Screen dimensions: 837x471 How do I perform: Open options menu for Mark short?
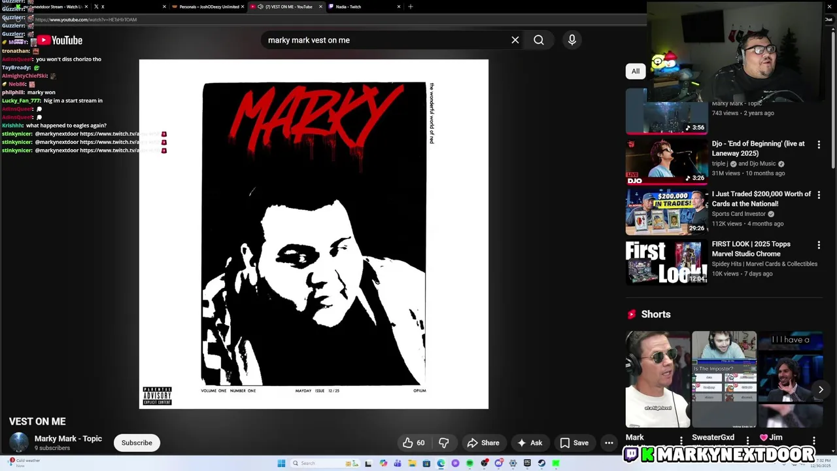click(681, 440)
